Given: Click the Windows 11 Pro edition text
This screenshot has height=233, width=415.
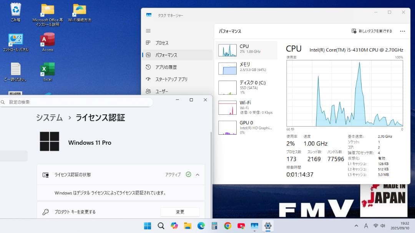Looking at the screenshot, I should (x=90, y=143).
